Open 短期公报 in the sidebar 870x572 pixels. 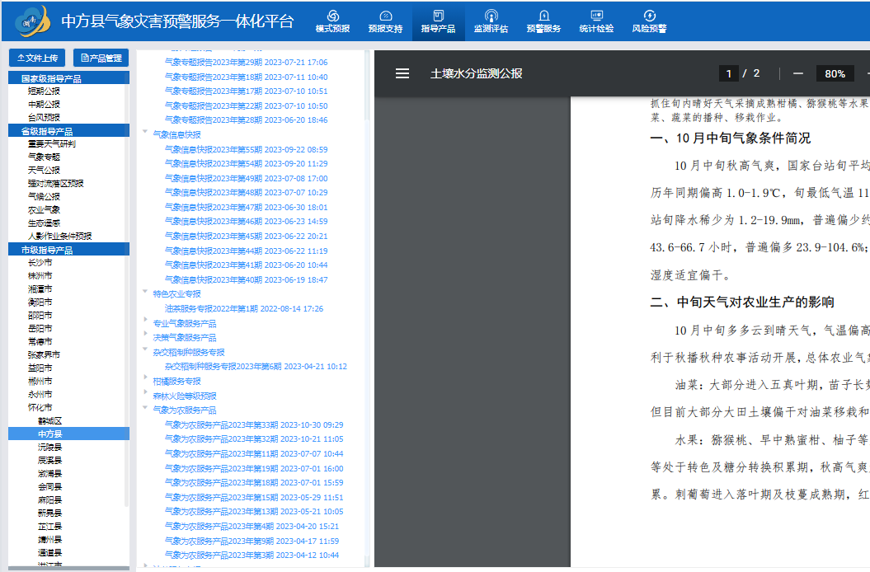pyautogui.click(x=44, y=91)
